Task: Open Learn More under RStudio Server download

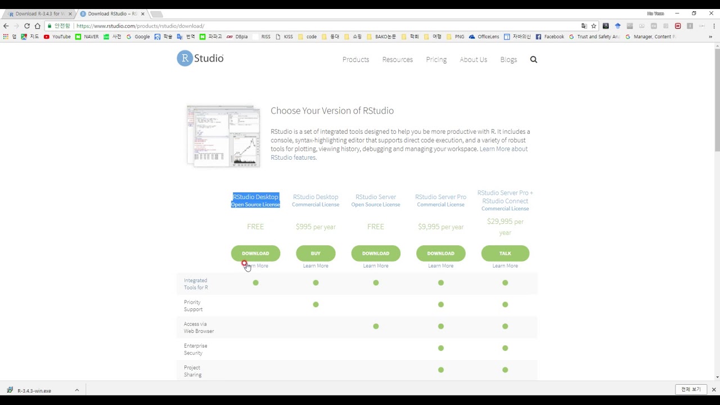Action: point(376,266)
